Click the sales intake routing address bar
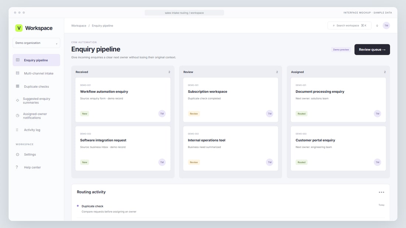This screenshot has height=228, width=406. (184, 13)
